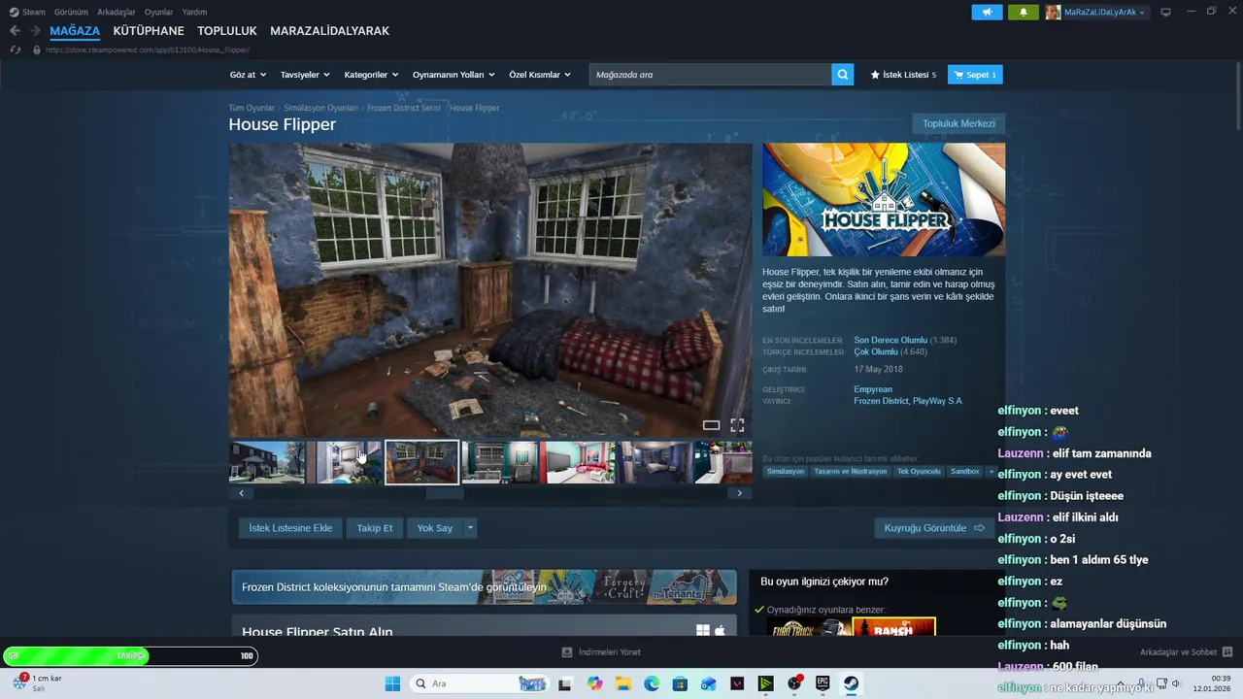Image resolution: width=1243 pixels, height=699 pixels.
Task: Open the House Flipper header capsule image
Action: (x=884, y=200)
